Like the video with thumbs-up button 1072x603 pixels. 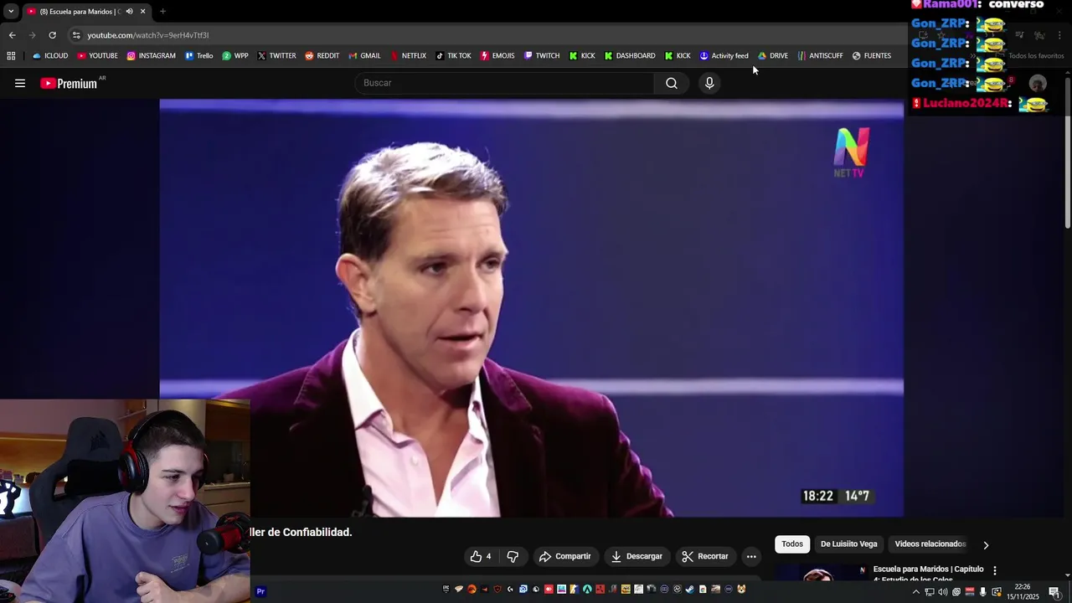click(482, 556)
